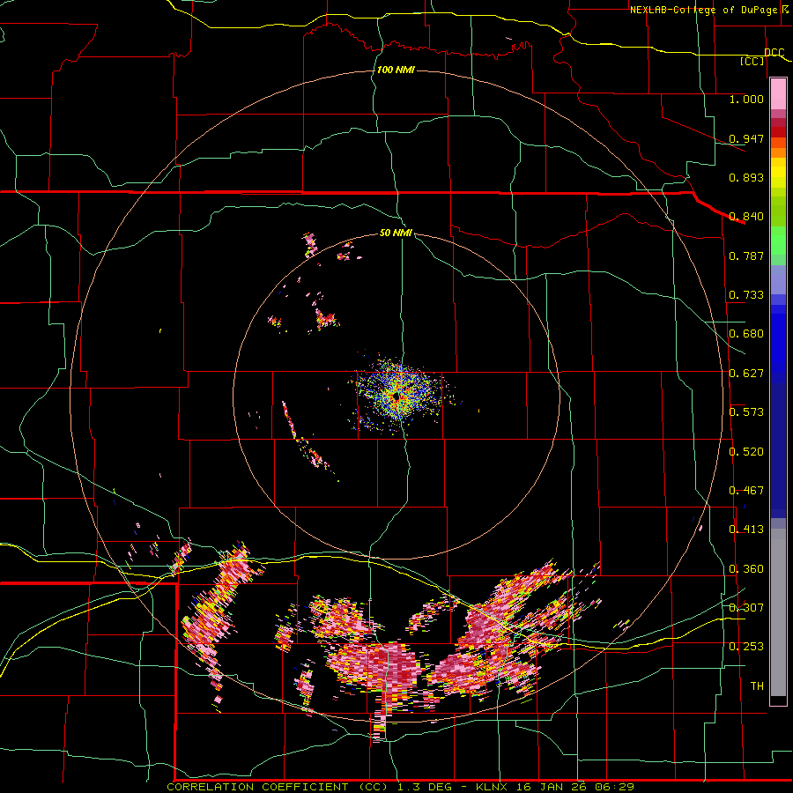Click the 16 JAN 26 date text

pyautogui.click(x=551, y=787)
